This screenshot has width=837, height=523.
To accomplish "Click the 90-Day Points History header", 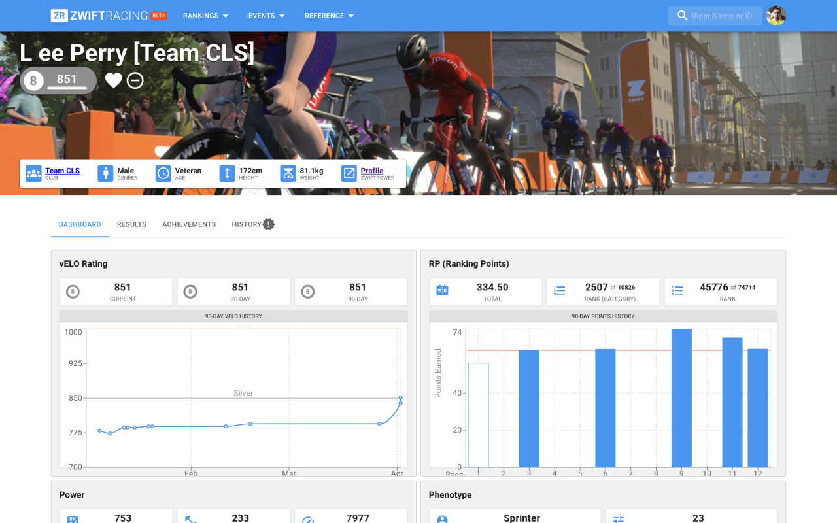I will pos(603,316).
